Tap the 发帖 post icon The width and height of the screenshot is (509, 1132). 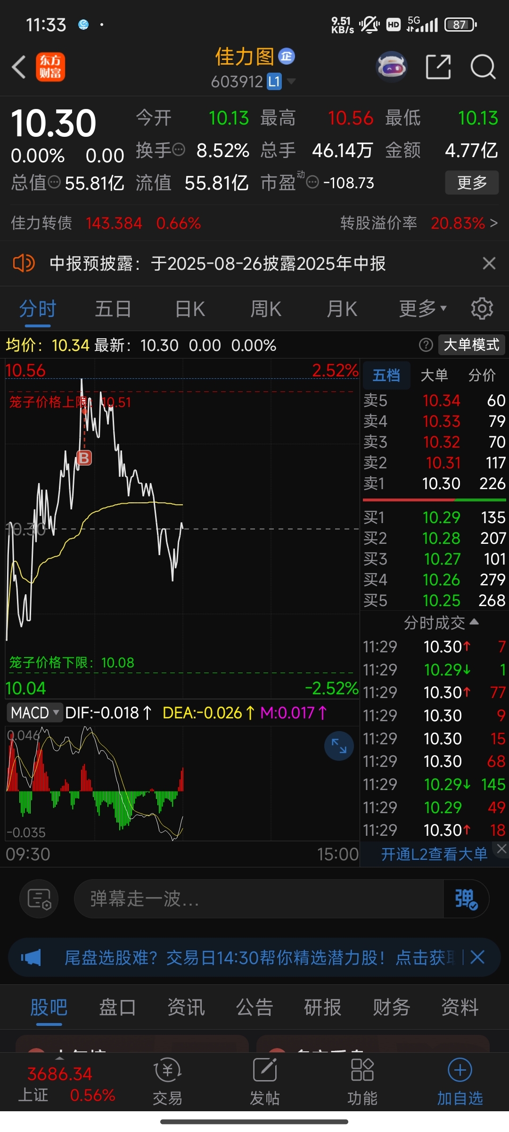(265, 1082)
